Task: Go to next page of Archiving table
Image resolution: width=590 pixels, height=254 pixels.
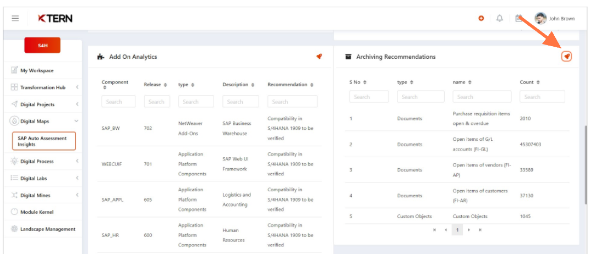Action: 469,230
